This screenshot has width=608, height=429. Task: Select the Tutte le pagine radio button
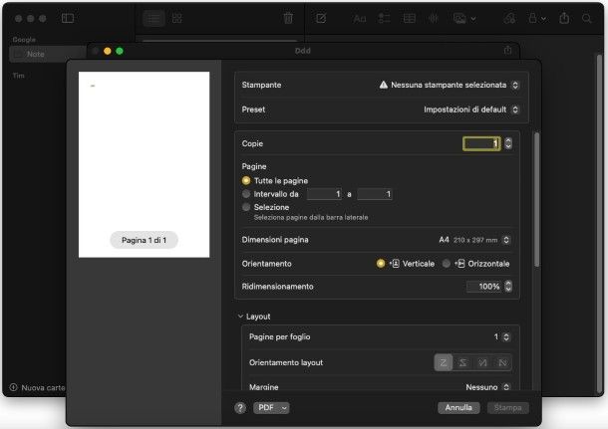246,181
